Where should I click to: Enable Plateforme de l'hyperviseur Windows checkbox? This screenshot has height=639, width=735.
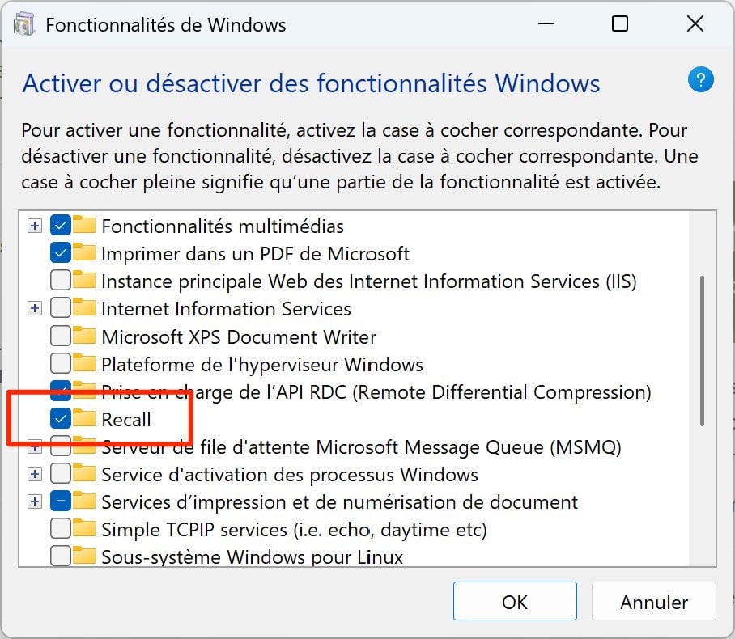pyautogui.click(x=60, y=364)
